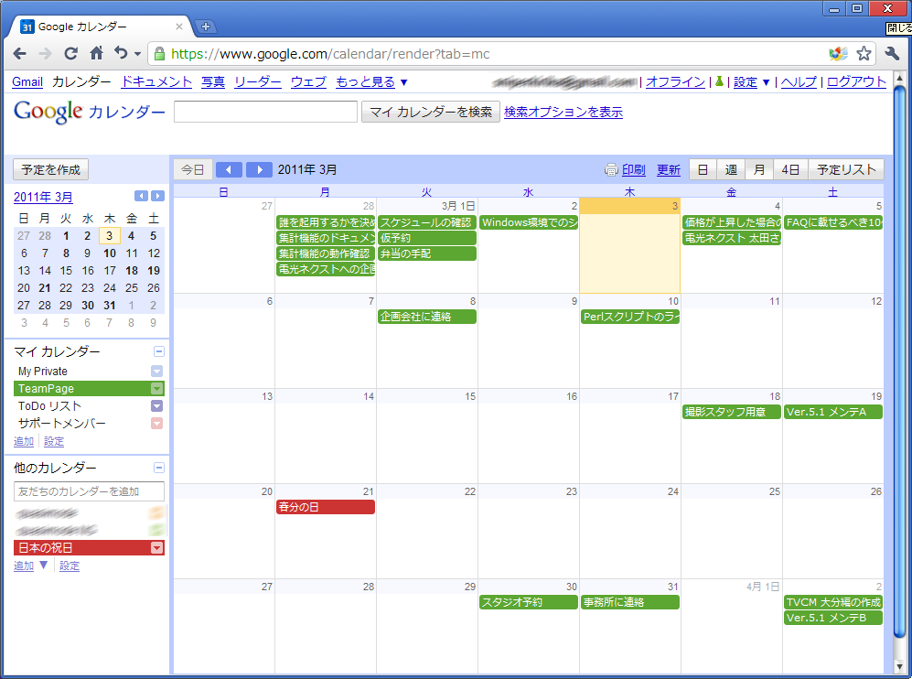
Task: Click the 友だちのカレンダーを追加 input field
Action: [89, 491]
